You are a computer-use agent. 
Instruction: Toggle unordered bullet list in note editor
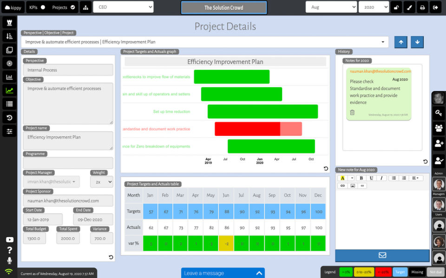394,178
